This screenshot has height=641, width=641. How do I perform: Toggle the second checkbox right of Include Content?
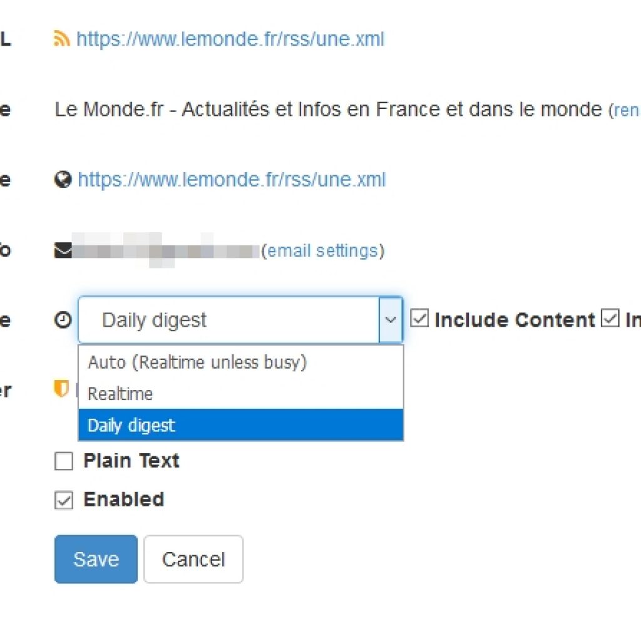coord(610,318)
